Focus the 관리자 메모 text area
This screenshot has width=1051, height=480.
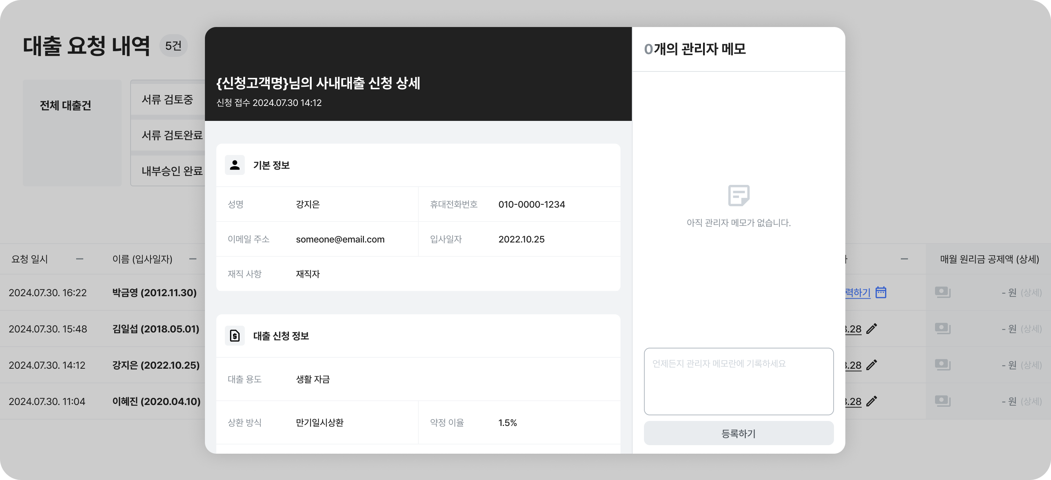click(739, 381)
